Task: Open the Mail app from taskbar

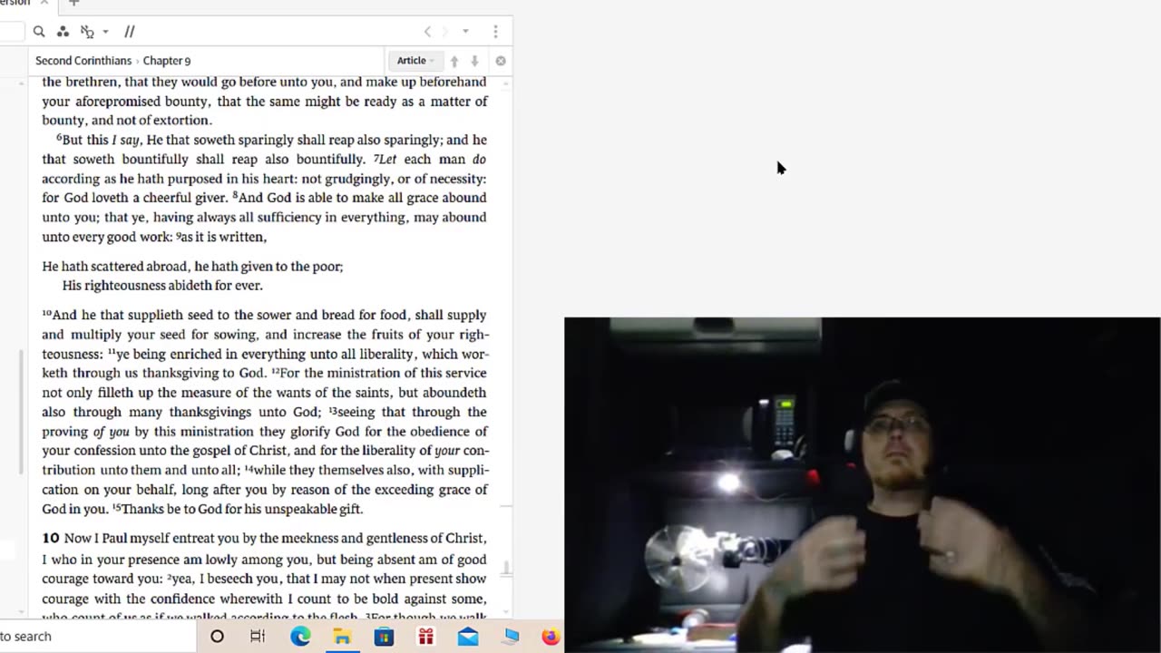Action: pos(467,637)
